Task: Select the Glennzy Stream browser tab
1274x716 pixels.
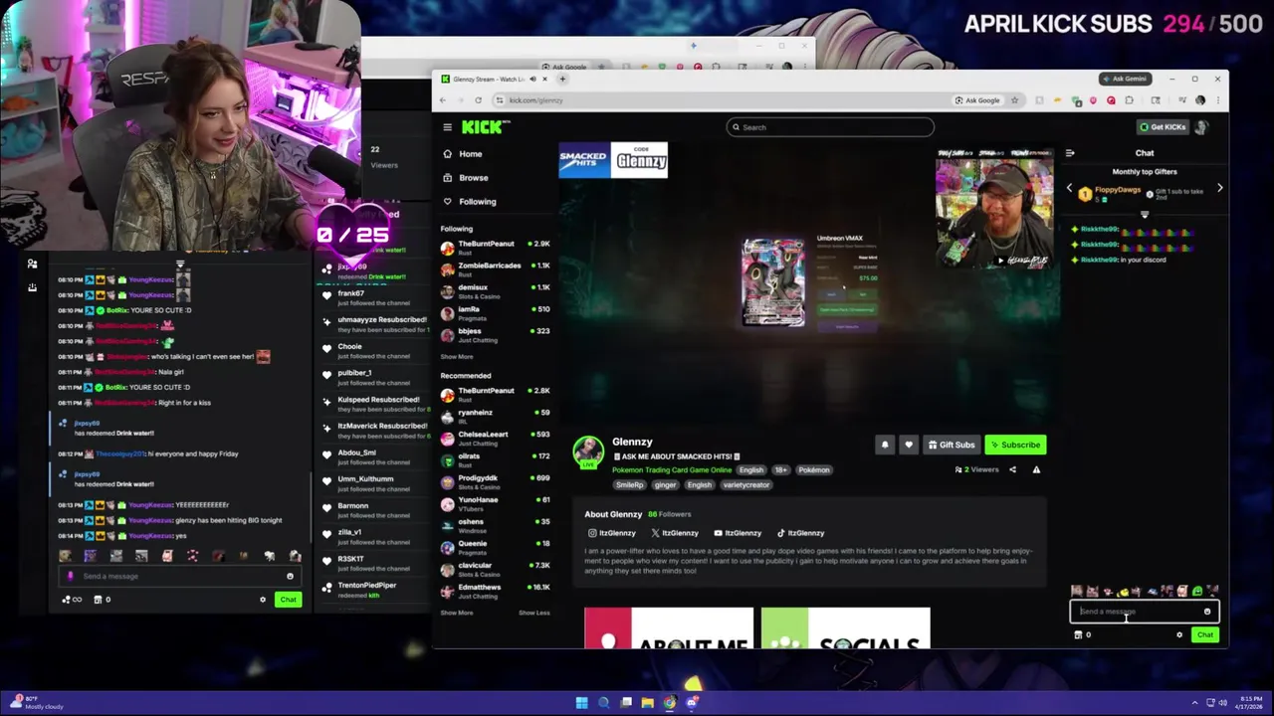Action: [491, 79]
